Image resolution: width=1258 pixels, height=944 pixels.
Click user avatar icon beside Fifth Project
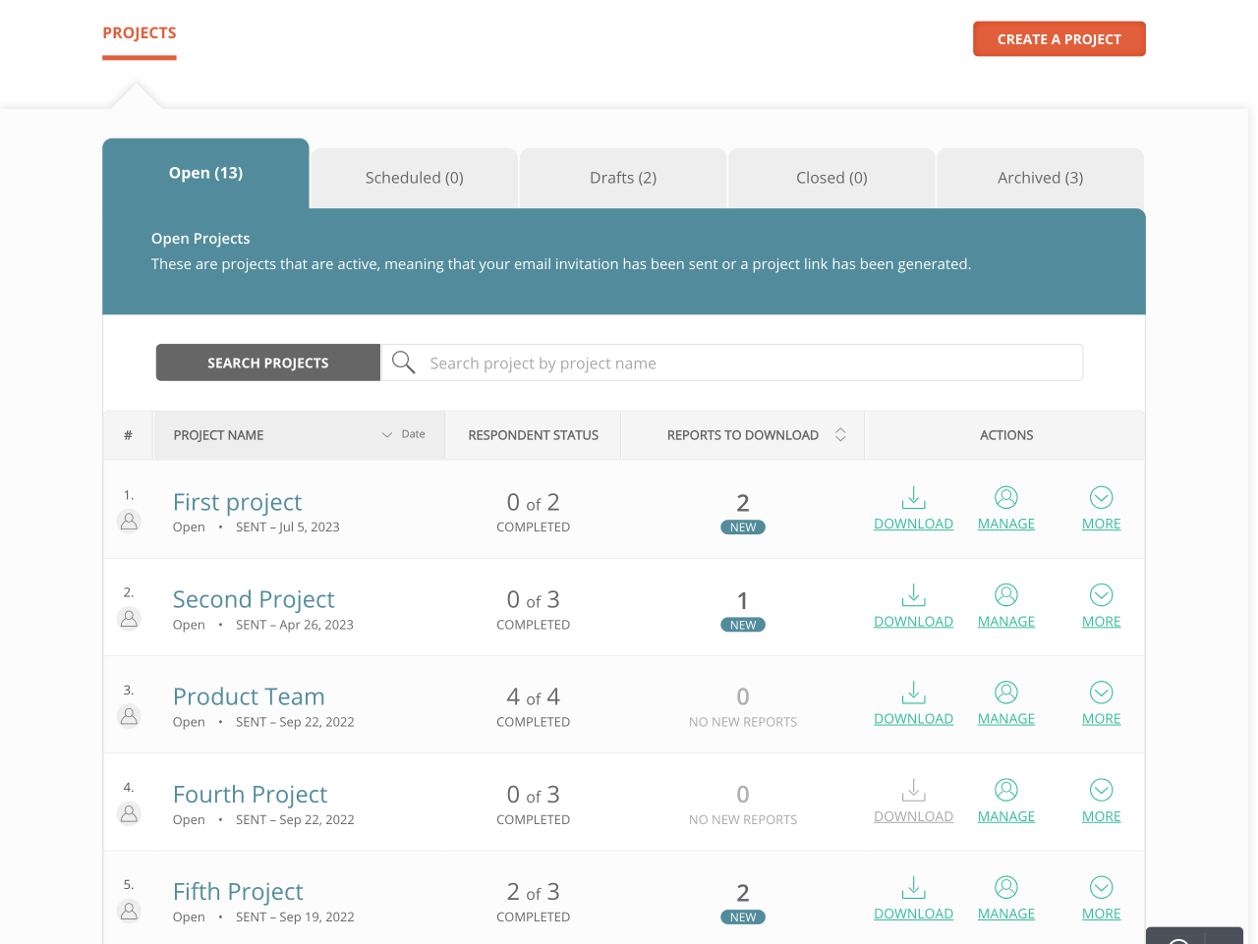pos(129,911)
